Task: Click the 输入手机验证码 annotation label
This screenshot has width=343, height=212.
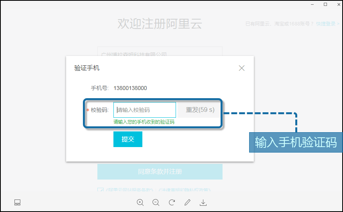Action: point(296,142)
